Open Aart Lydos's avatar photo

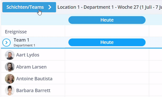tap(10, 55)
